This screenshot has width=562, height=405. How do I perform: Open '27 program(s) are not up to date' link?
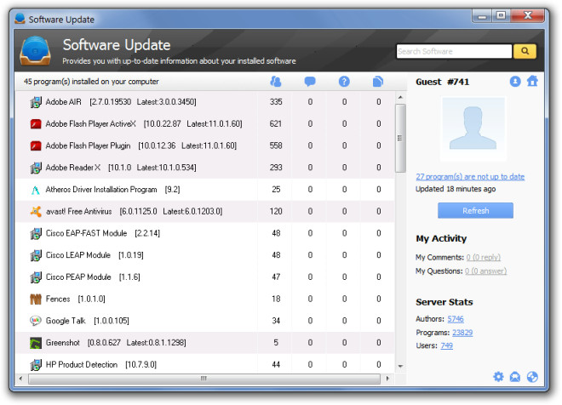point(470,176)
